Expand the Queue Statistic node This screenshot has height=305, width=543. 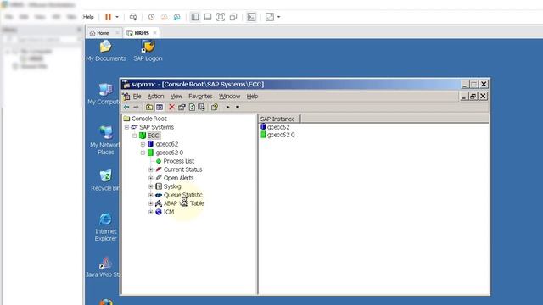click(151, 195)
